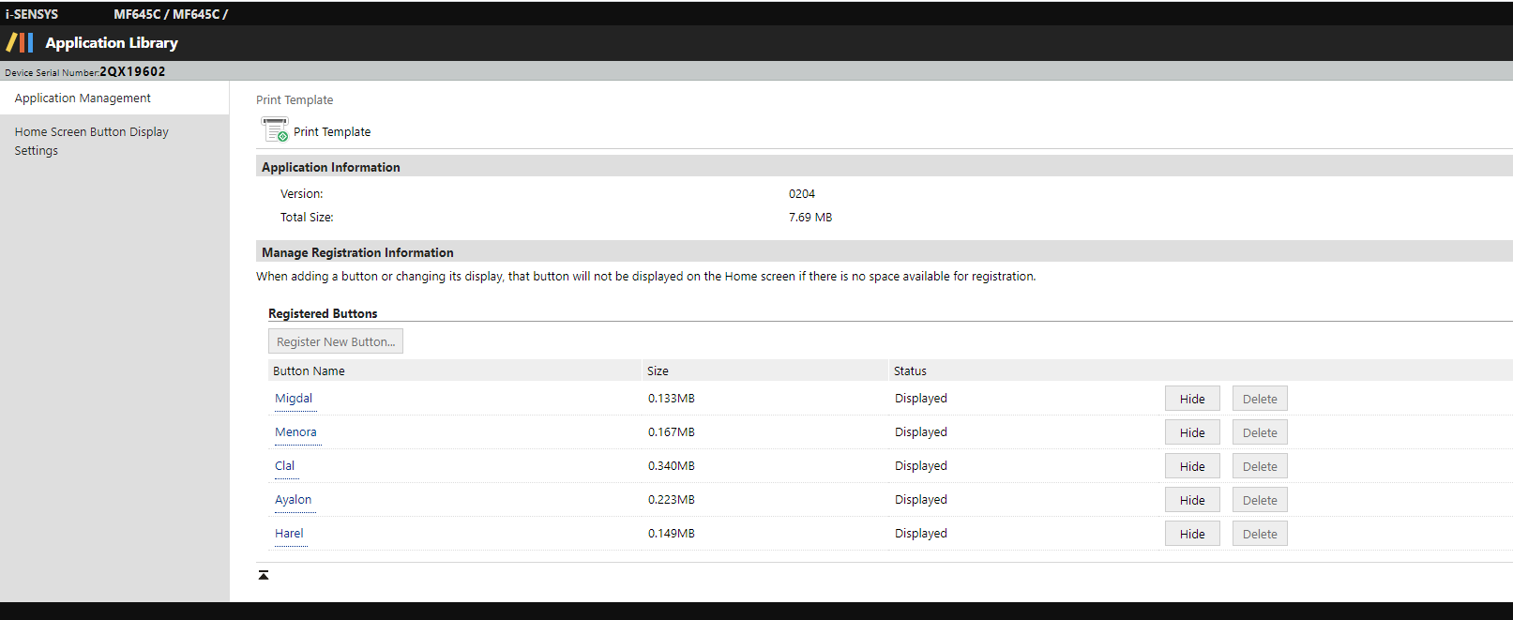The width and height of the screenshot is (1513, 620).
Task: Hide the Menora button
Action: click(x=1192, y=432)
